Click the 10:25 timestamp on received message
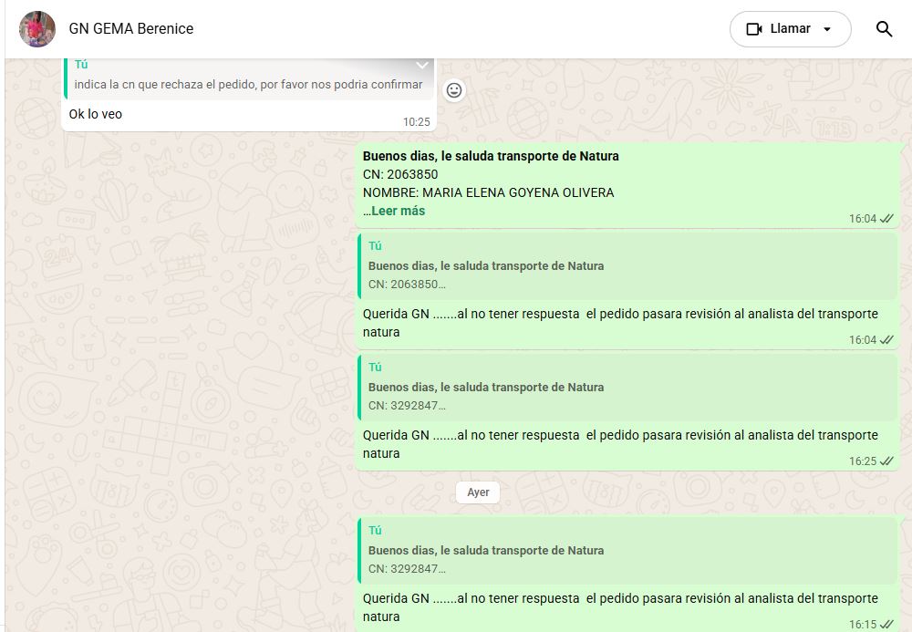 pyautogui.click(x=416, y=121)
